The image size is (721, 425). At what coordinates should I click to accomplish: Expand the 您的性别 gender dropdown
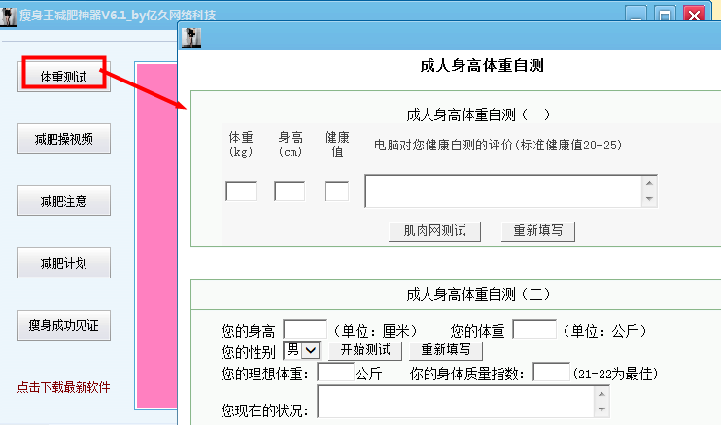click(x=311, y=350)
